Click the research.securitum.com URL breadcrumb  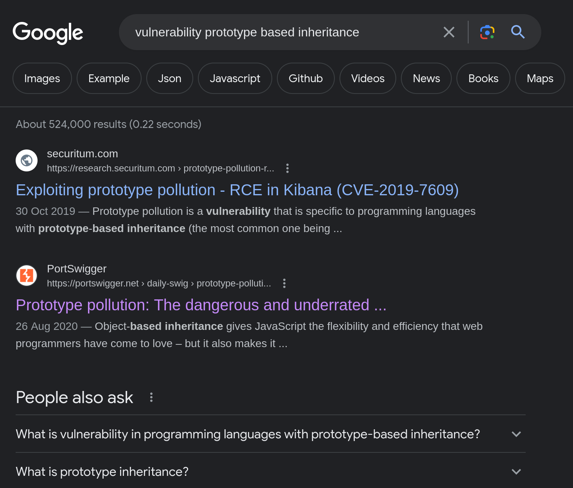160,168
